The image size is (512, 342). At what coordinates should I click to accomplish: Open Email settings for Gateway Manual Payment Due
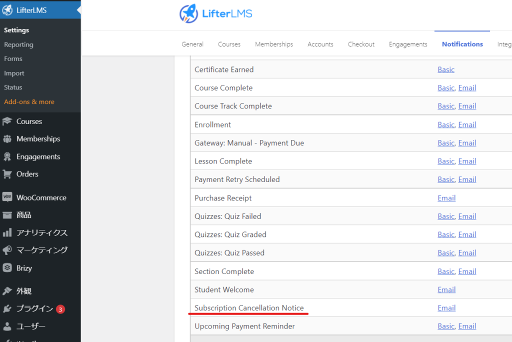[x=467, y=143]
